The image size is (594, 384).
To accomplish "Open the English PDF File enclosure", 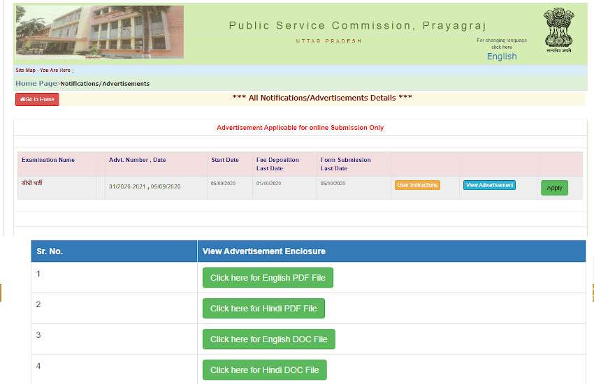I will pyautogui.click(x=268, y=278).
